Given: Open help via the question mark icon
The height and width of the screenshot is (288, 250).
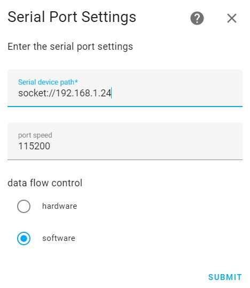Looking at the screenshot, I should 197,18.
